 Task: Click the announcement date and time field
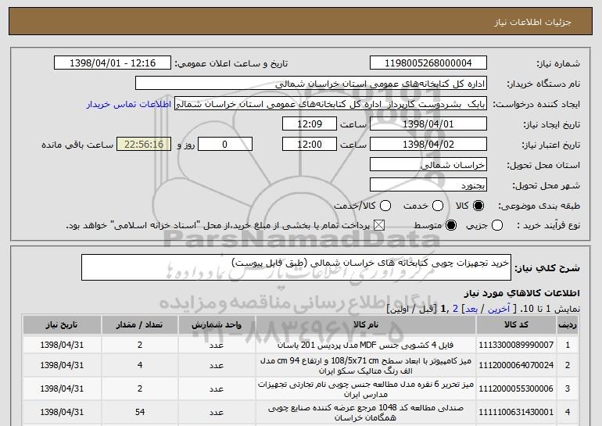pos(114,63)
